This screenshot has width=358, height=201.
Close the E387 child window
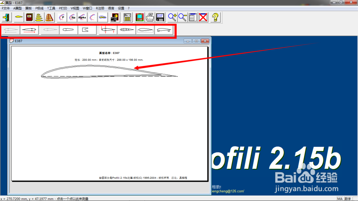click(x=205, y=41)
